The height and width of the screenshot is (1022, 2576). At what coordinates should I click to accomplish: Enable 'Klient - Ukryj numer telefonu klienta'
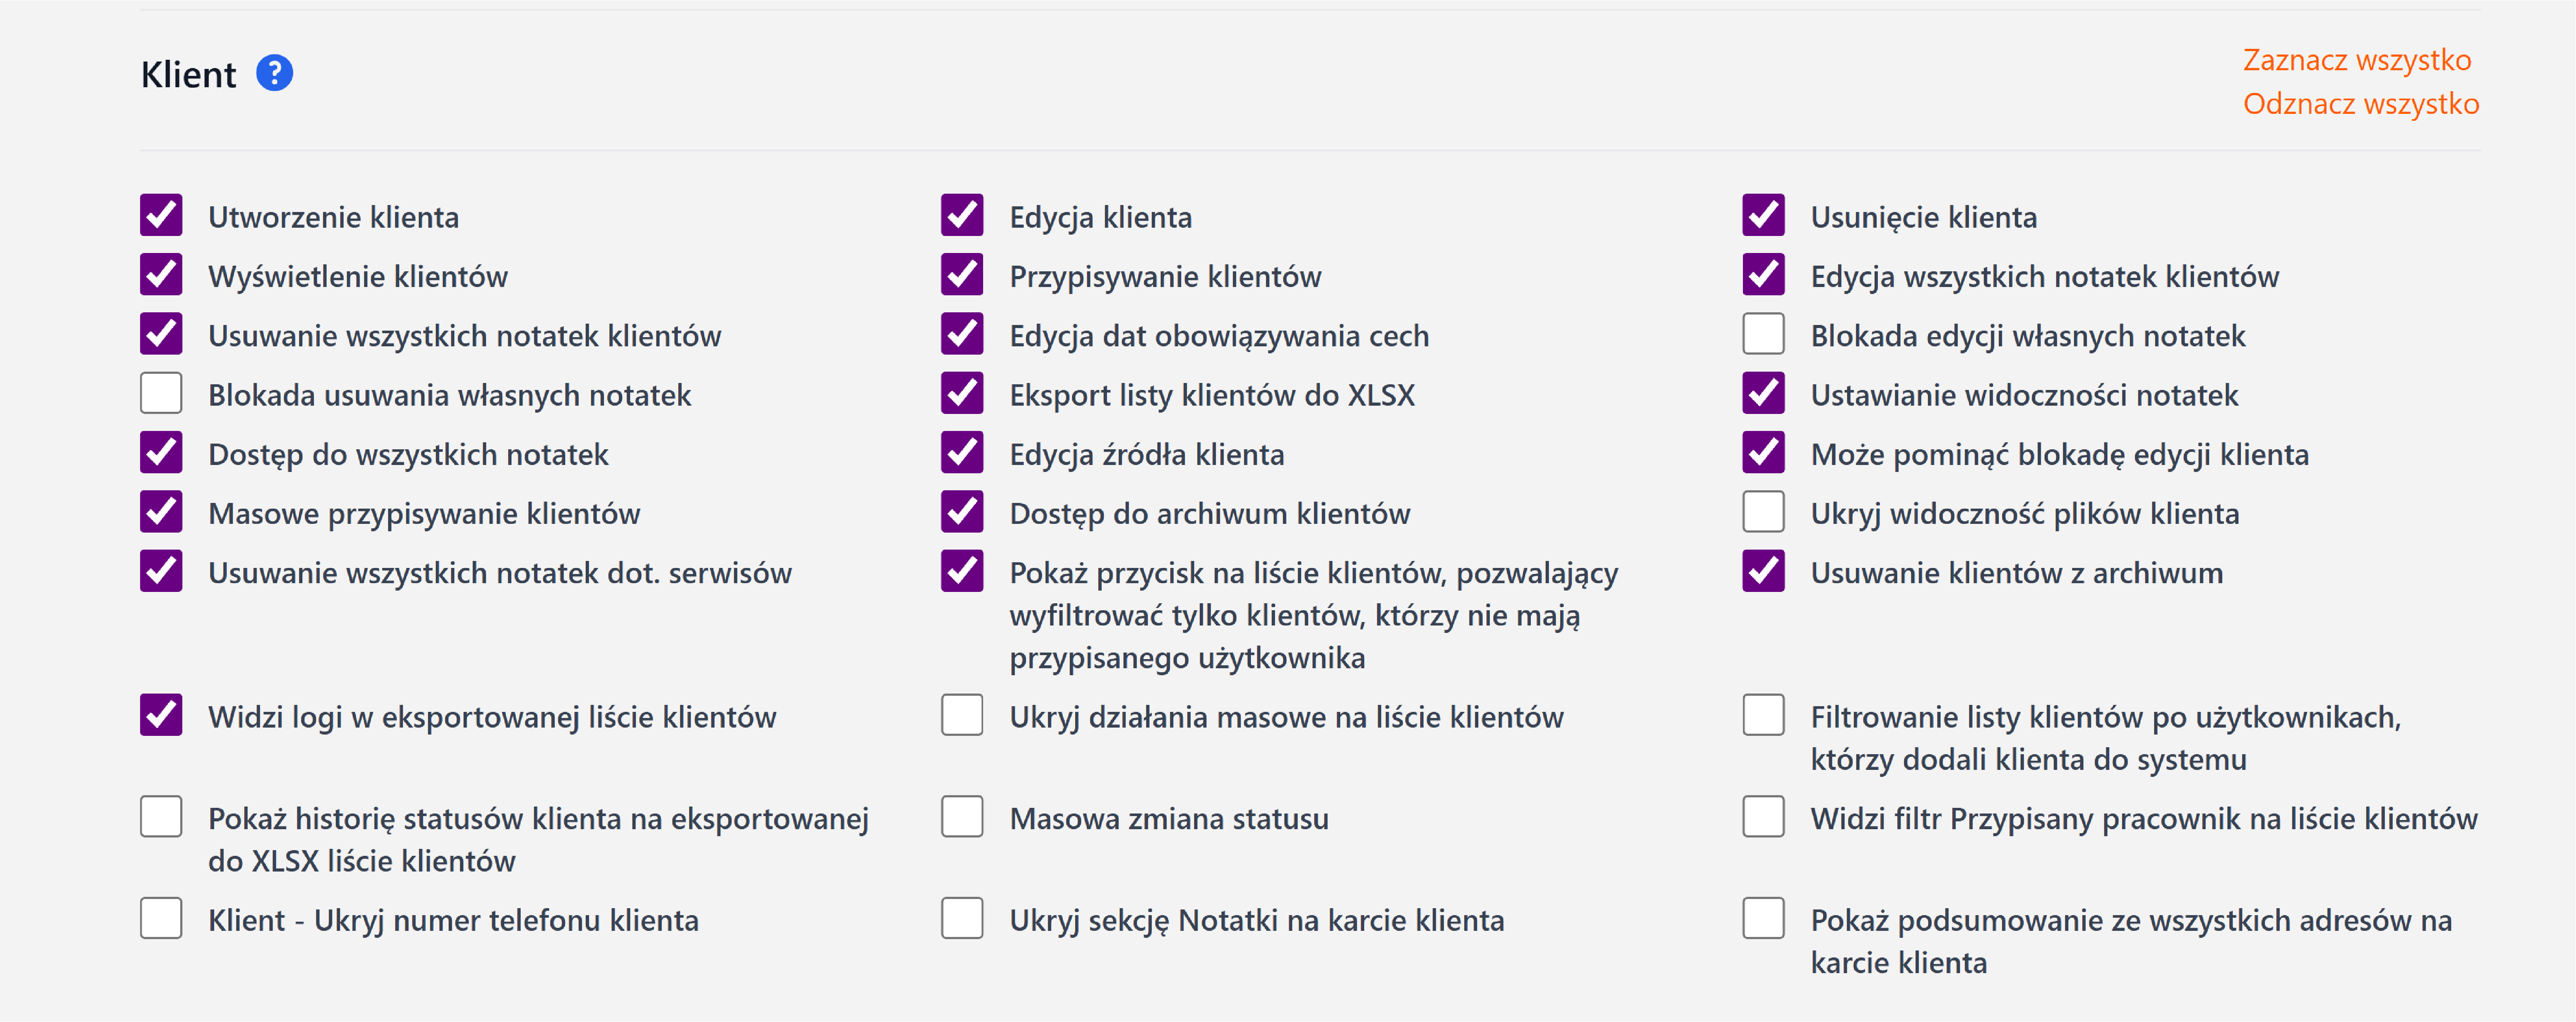(x=161, y=918)
